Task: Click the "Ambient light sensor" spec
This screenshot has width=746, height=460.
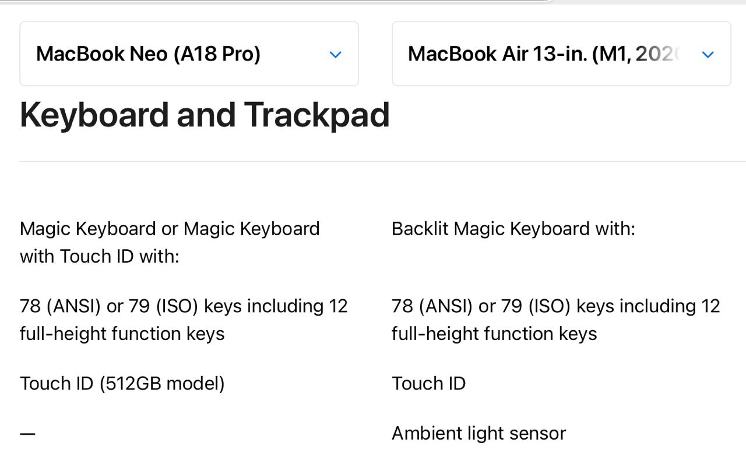Action: (478, 433)
